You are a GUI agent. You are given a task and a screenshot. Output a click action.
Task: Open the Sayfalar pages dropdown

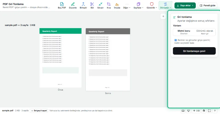pyautogui.click(x=138, y=5)
